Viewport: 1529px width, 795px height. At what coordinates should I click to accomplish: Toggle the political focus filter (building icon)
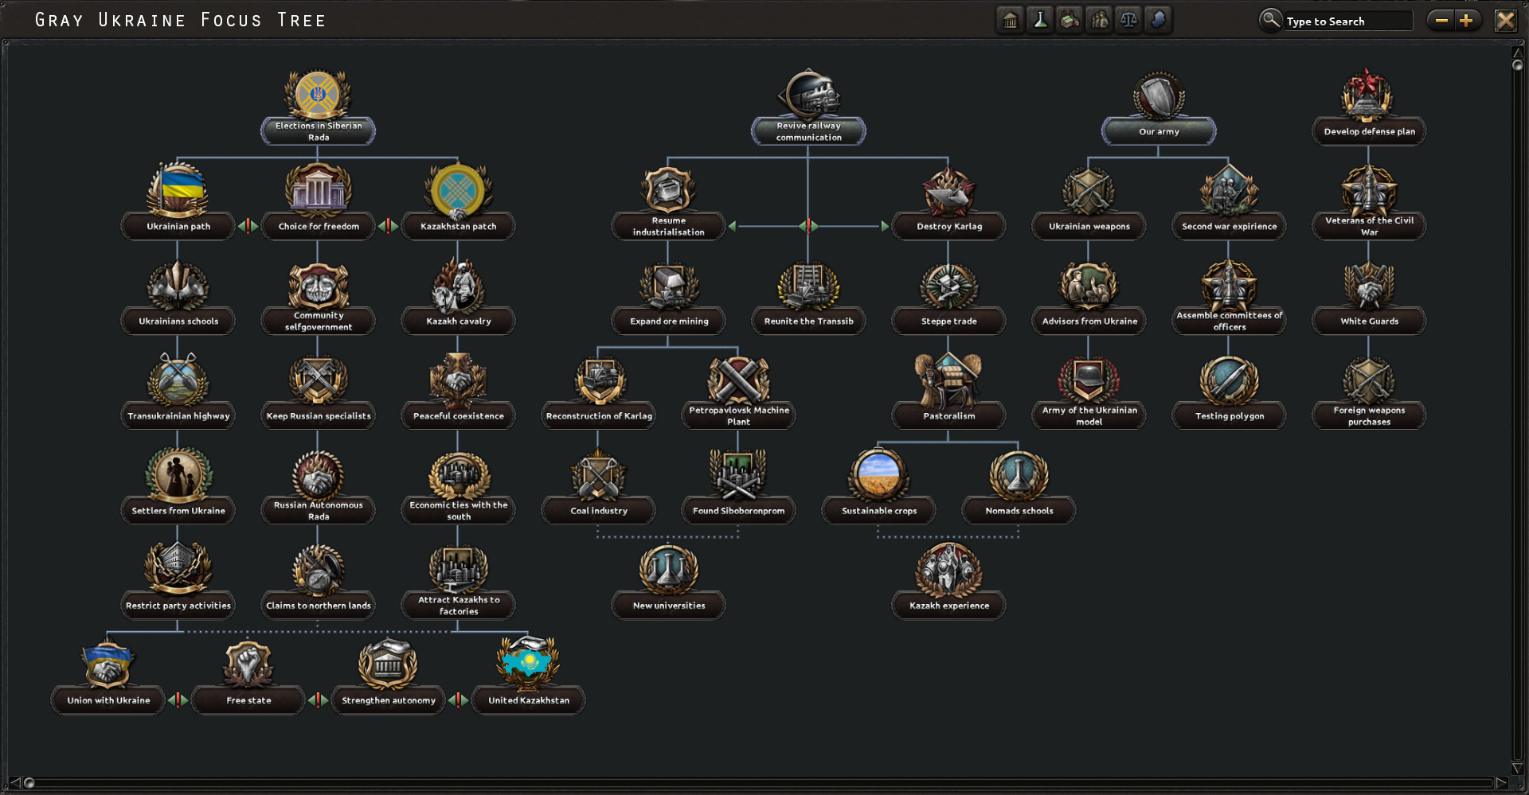(1011, 20)
